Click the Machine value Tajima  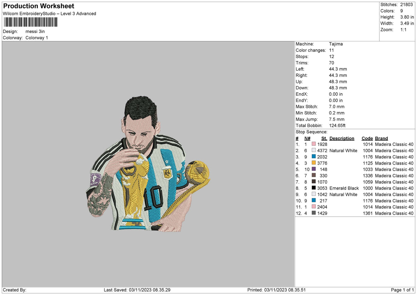(x=336, y=44)
